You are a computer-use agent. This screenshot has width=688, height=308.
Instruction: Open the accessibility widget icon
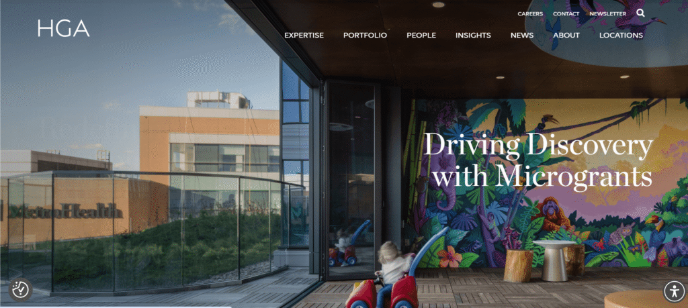(674, 291)
